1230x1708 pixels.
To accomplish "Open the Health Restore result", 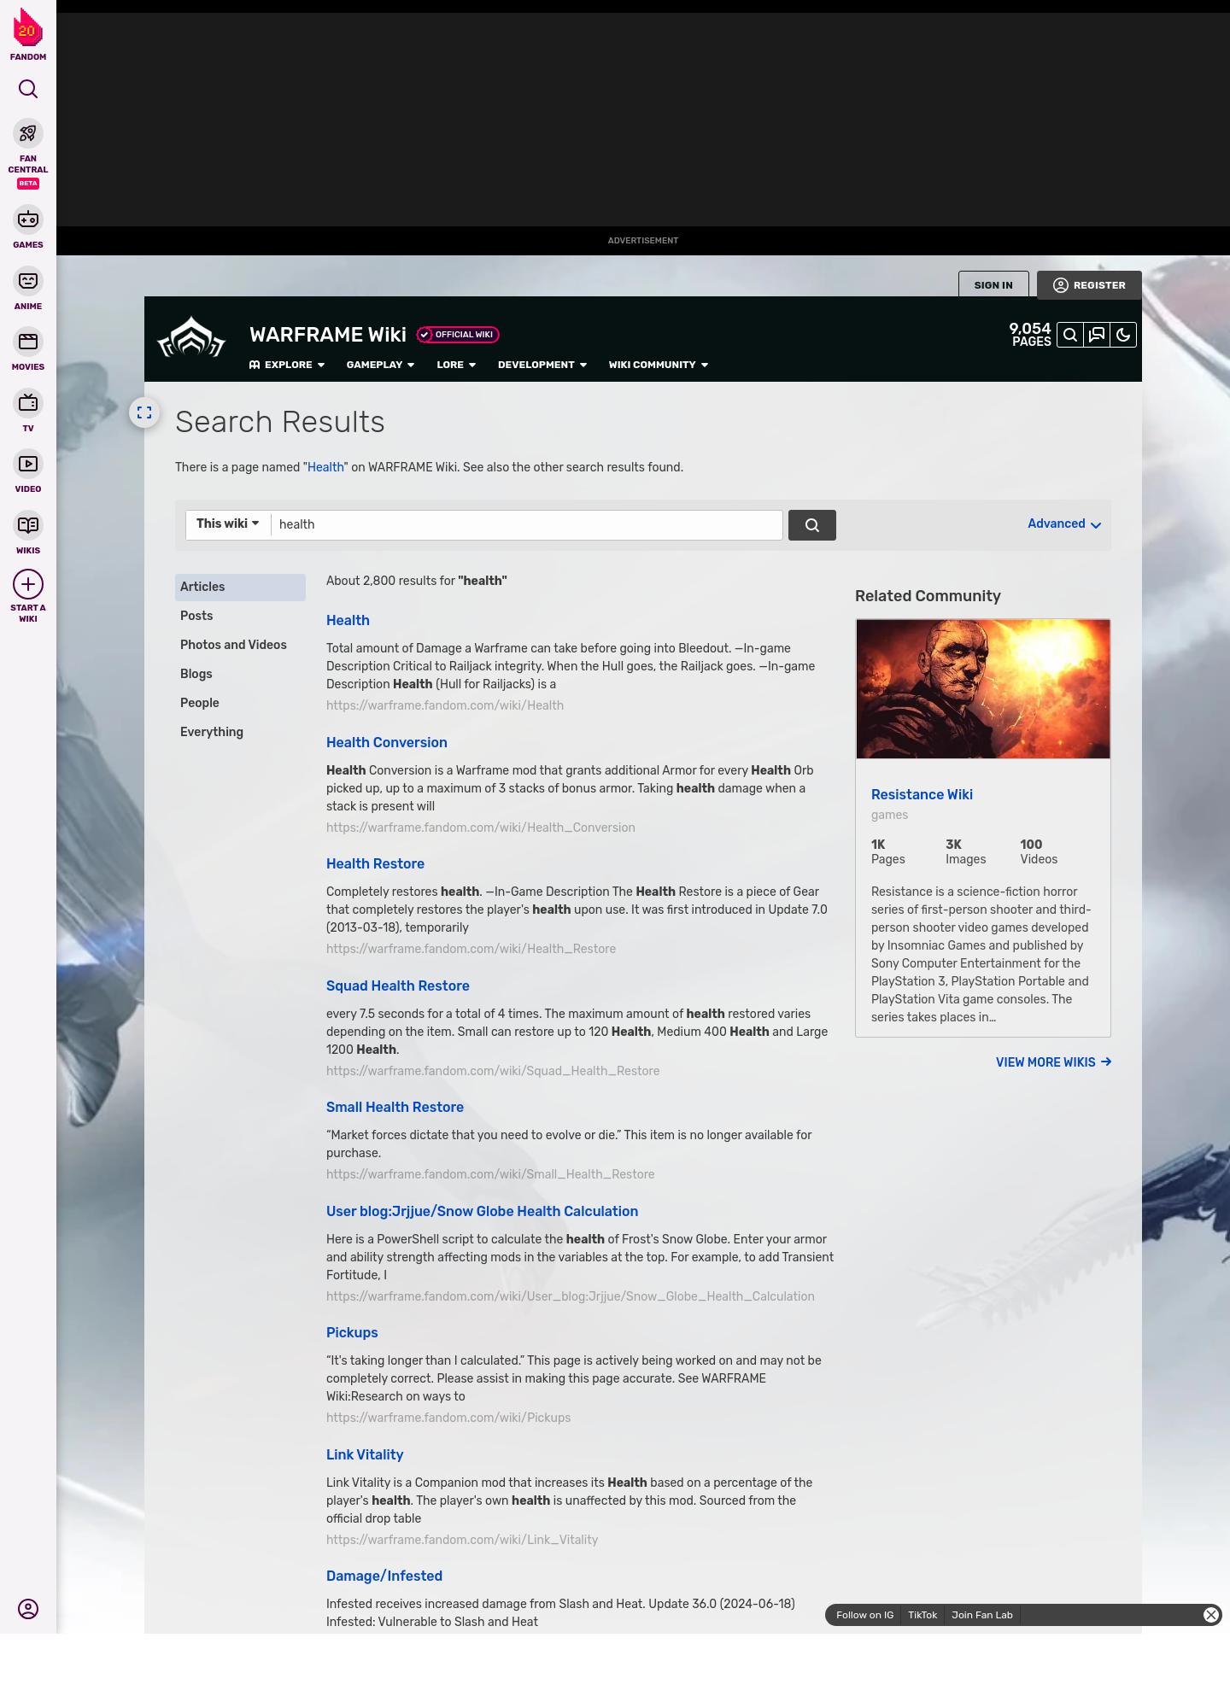I will pos(375,863).
